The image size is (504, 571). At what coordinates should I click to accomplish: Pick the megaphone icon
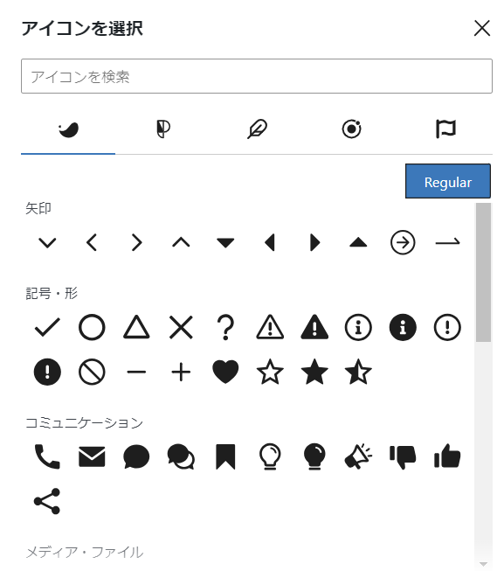point(358,456)
